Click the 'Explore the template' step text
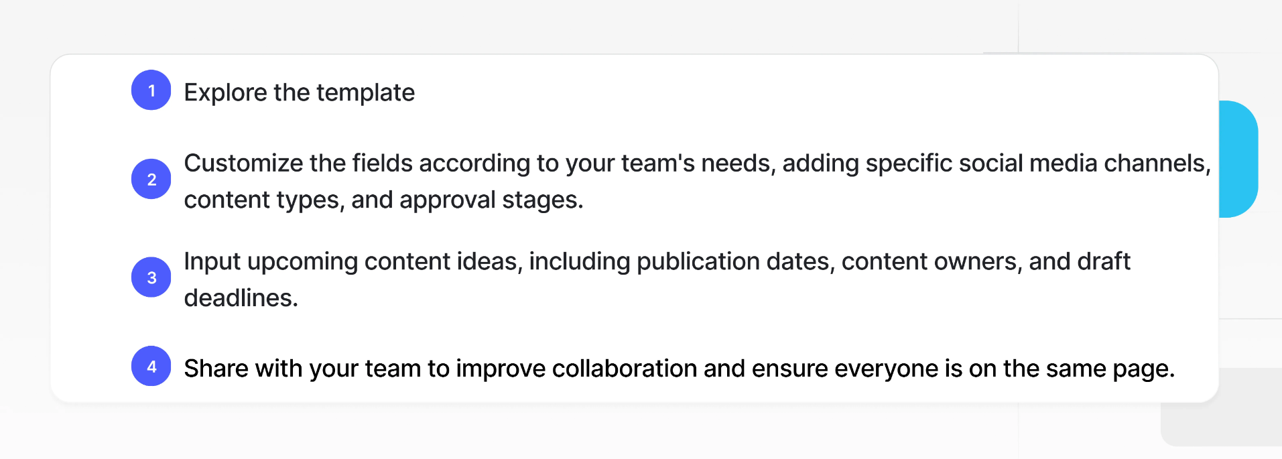 click(x=300, y=92)
